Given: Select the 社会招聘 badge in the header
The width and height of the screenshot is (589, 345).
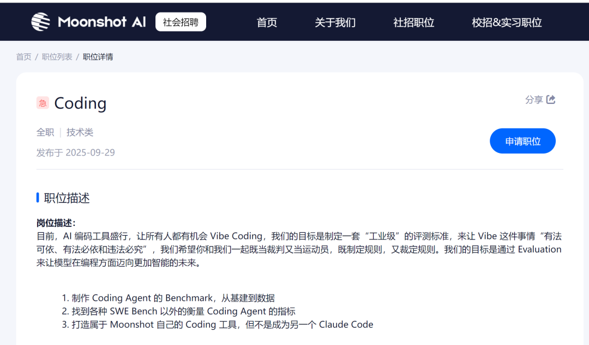Looking at the screenshot, I should click(x=181, y=22).
